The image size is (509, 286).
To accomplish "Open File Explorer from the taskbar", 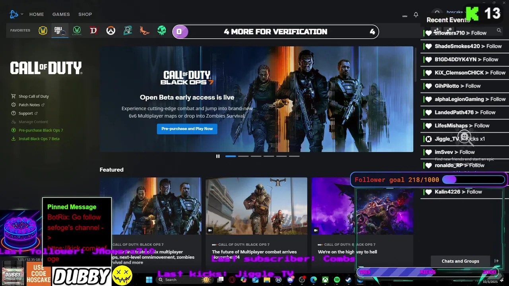I will [267, 280].
